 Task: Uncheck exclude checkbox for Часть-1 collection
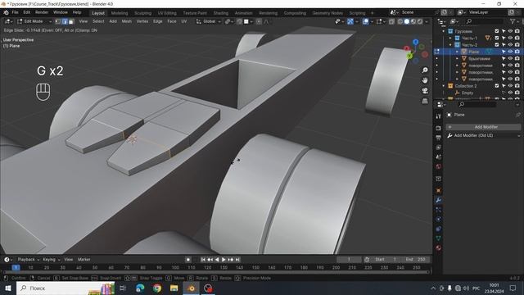tap(497, 39)
